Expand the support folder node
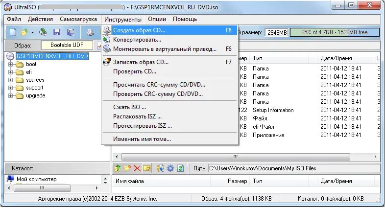 [x=10, y=88]
